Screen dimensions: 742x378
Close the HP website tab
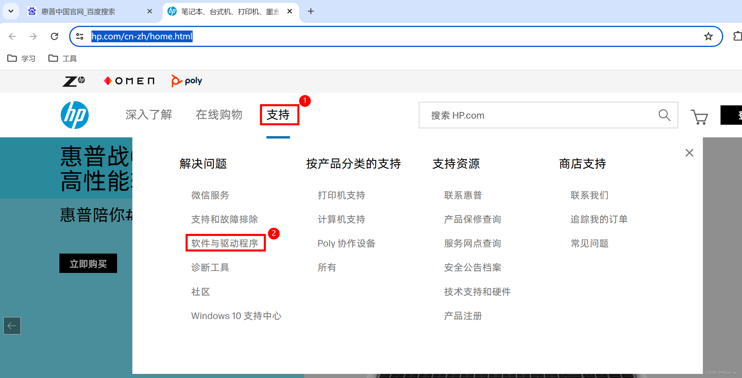(290, 11)
